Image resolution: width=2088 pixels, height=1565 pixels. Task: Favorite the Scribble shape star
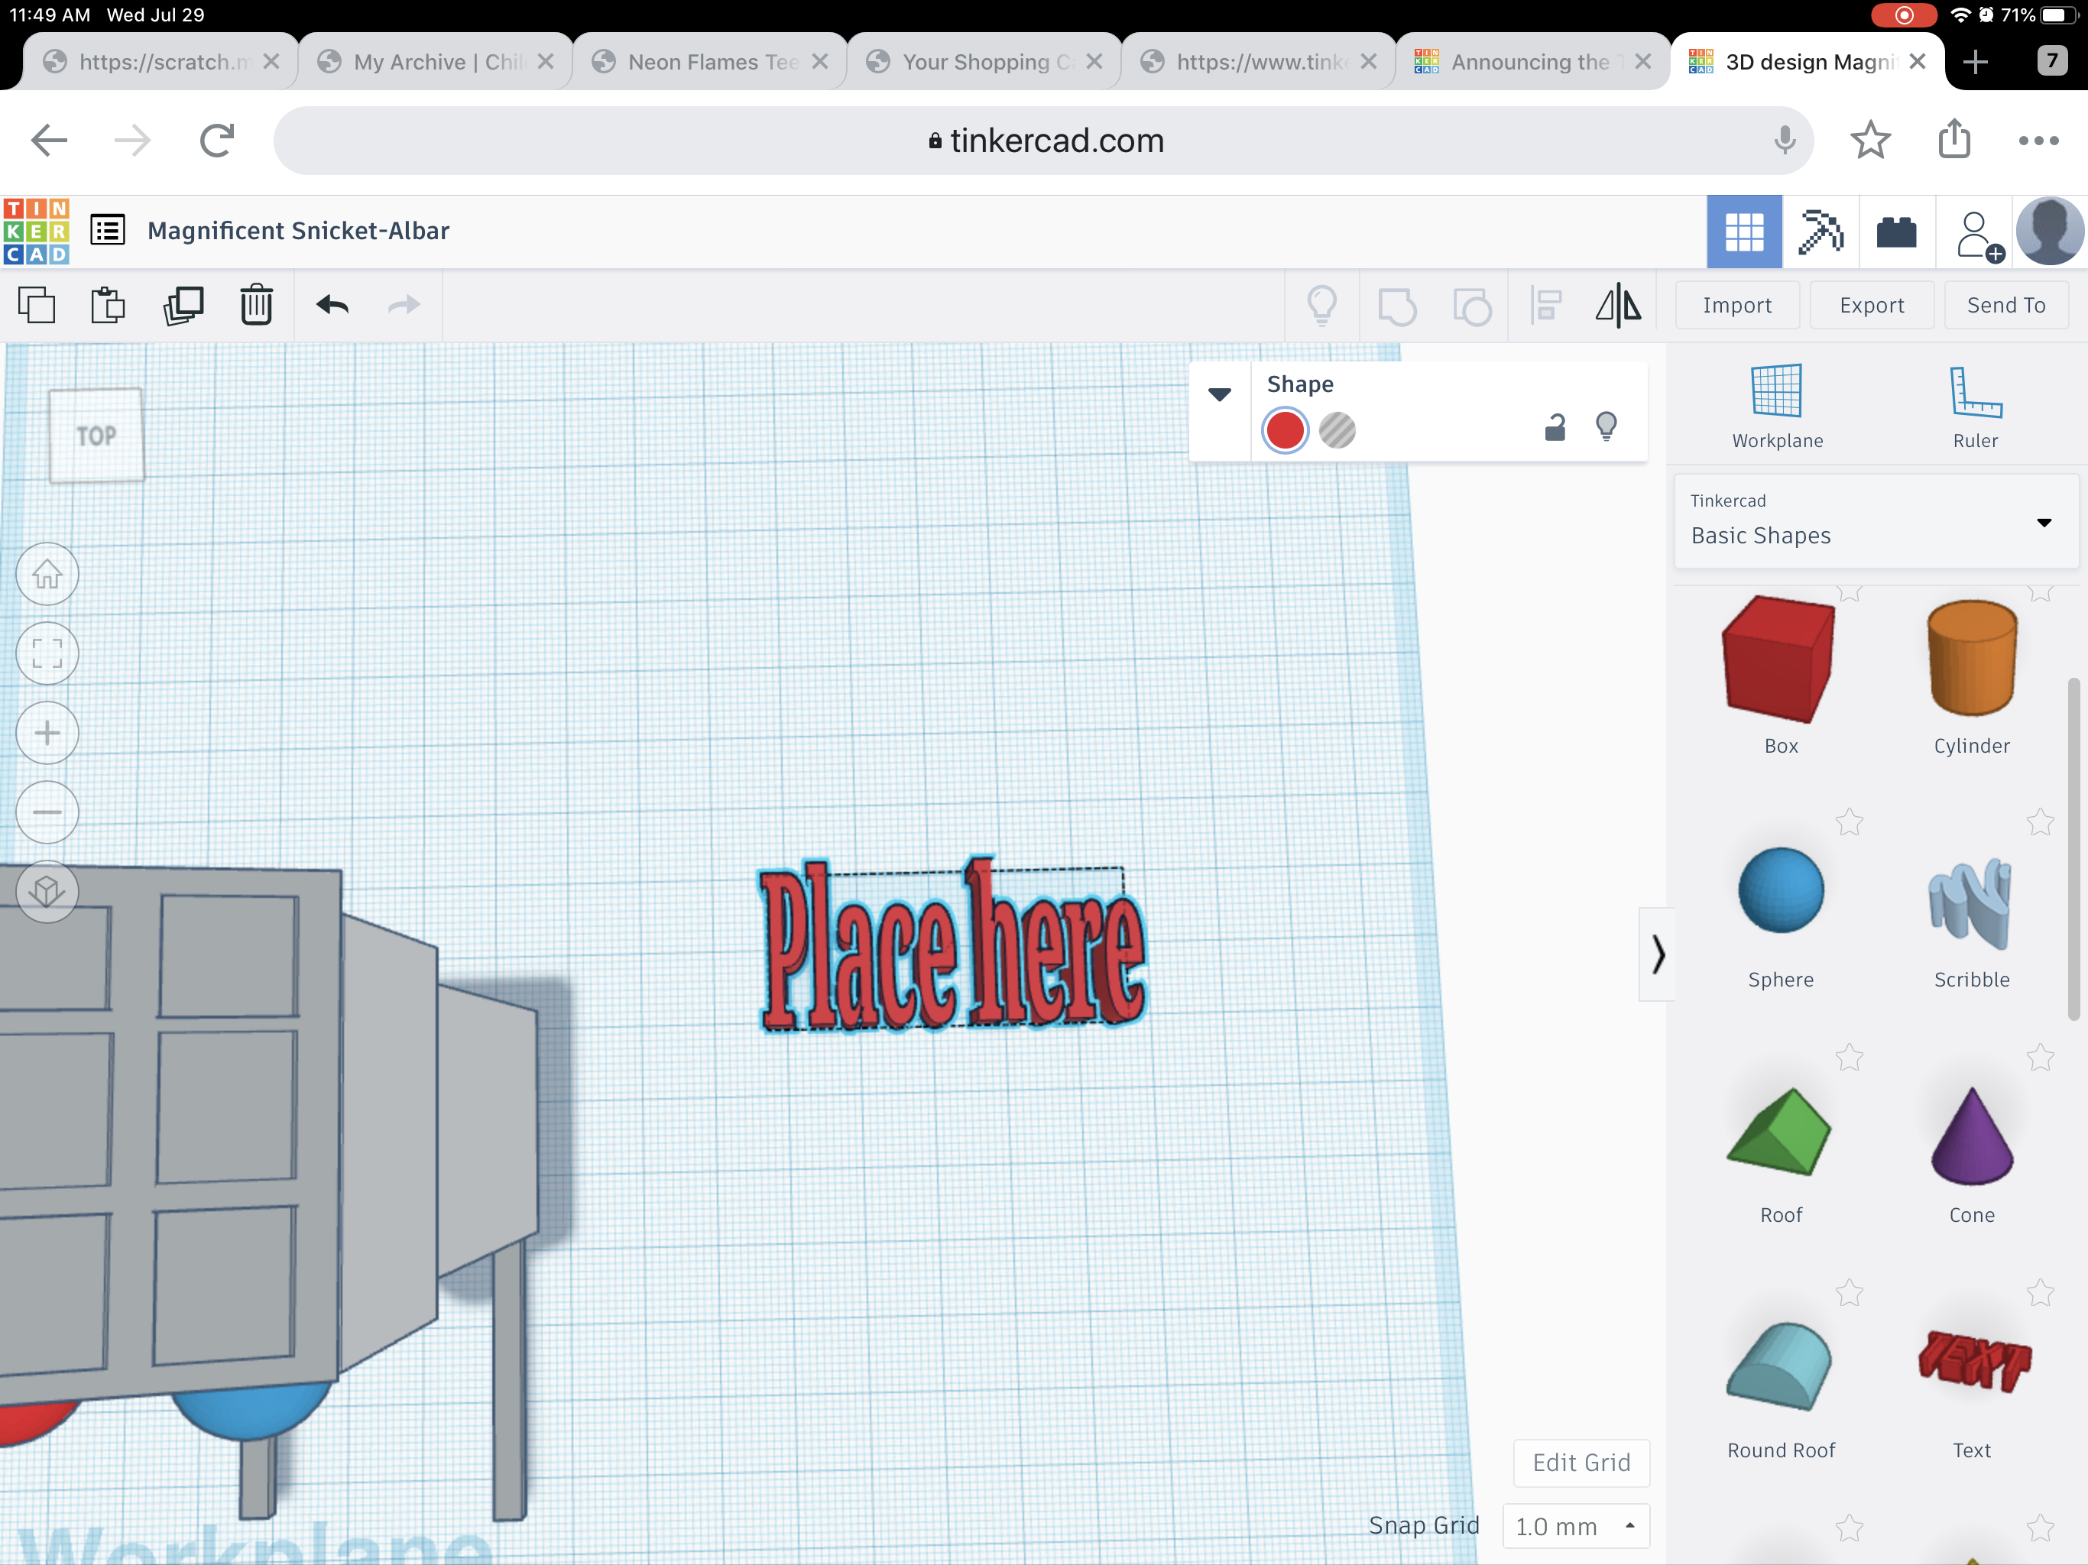tap(2040, 822)
